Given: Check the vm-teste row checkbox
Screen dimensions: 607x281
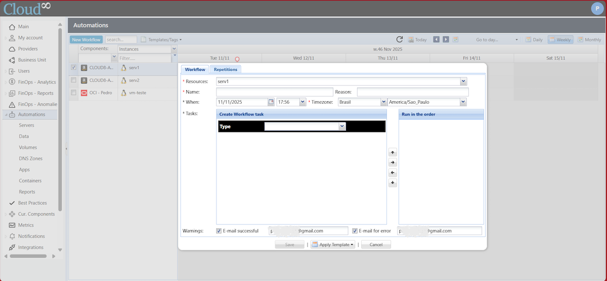Looking at the screenshot, I should pyautogui.click(x=73, y=93).
